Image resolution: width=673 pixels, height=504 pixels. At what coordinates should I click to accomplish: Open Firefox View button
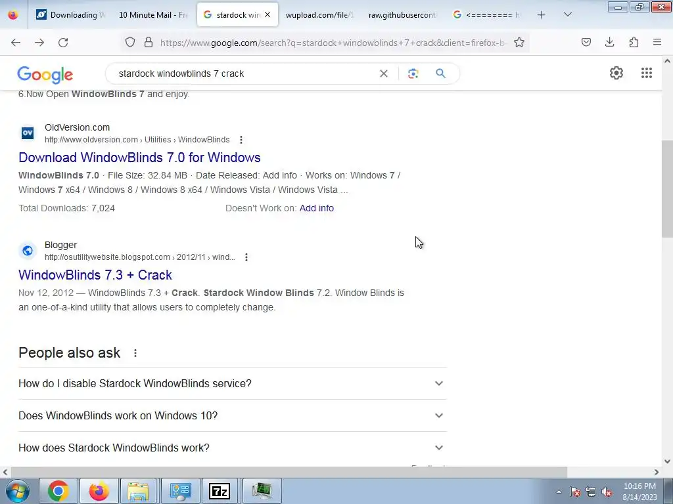click(13, 14)
